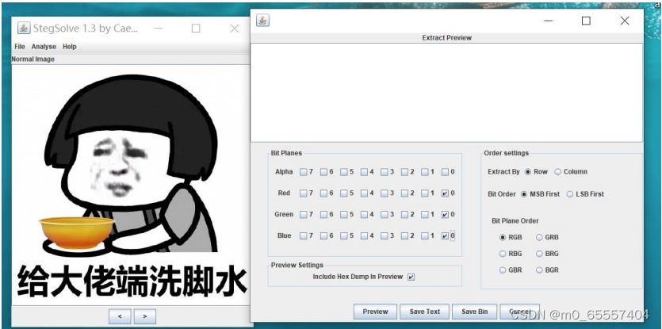This screenshot has height=329, width=662.
Task: Check Red bit plane 7
Action: (x=303, y=193)
